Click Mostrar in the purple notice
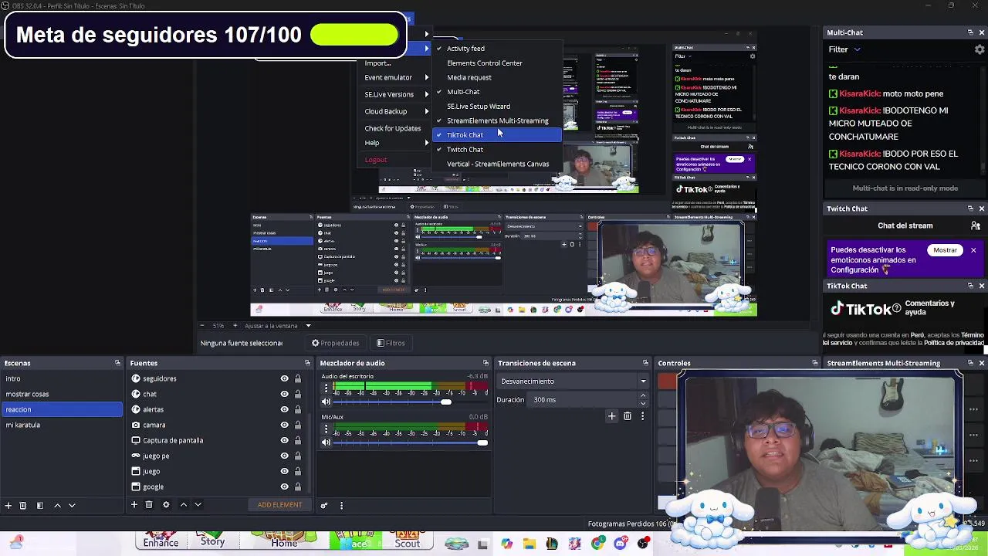 [x=945, y=250]
